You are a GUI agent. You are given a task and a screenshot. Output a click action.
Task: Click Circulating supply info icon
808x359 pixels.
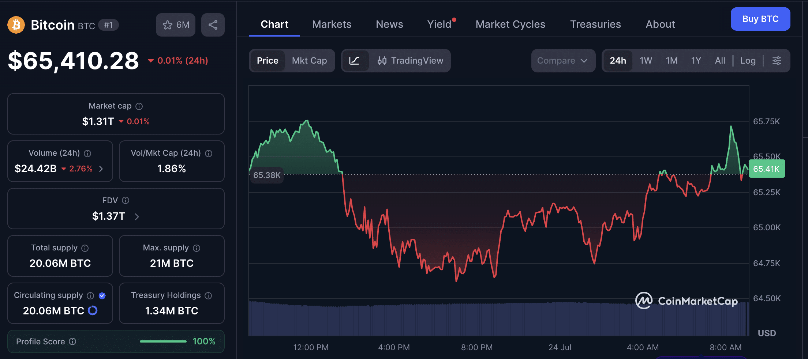click(x=90, y=296)
